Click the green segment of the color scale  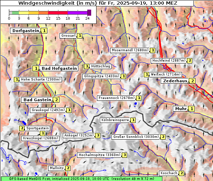[x=15, y=13]
